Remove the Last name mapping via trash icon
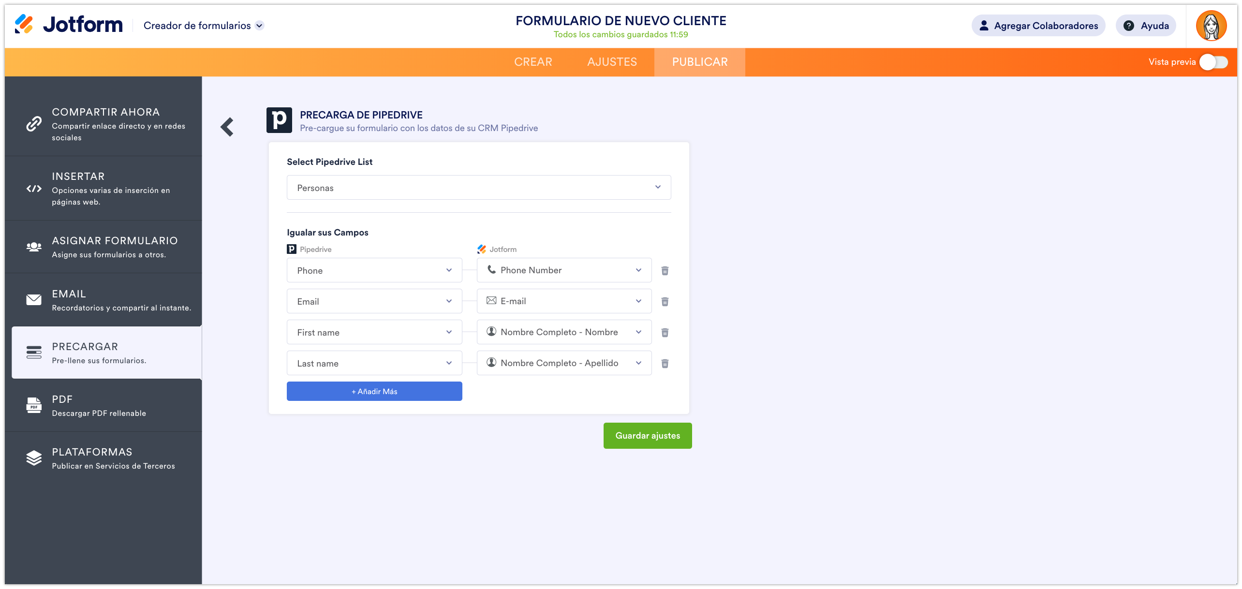This screenshot has width=1242, height=589. (x=665, y=363)
